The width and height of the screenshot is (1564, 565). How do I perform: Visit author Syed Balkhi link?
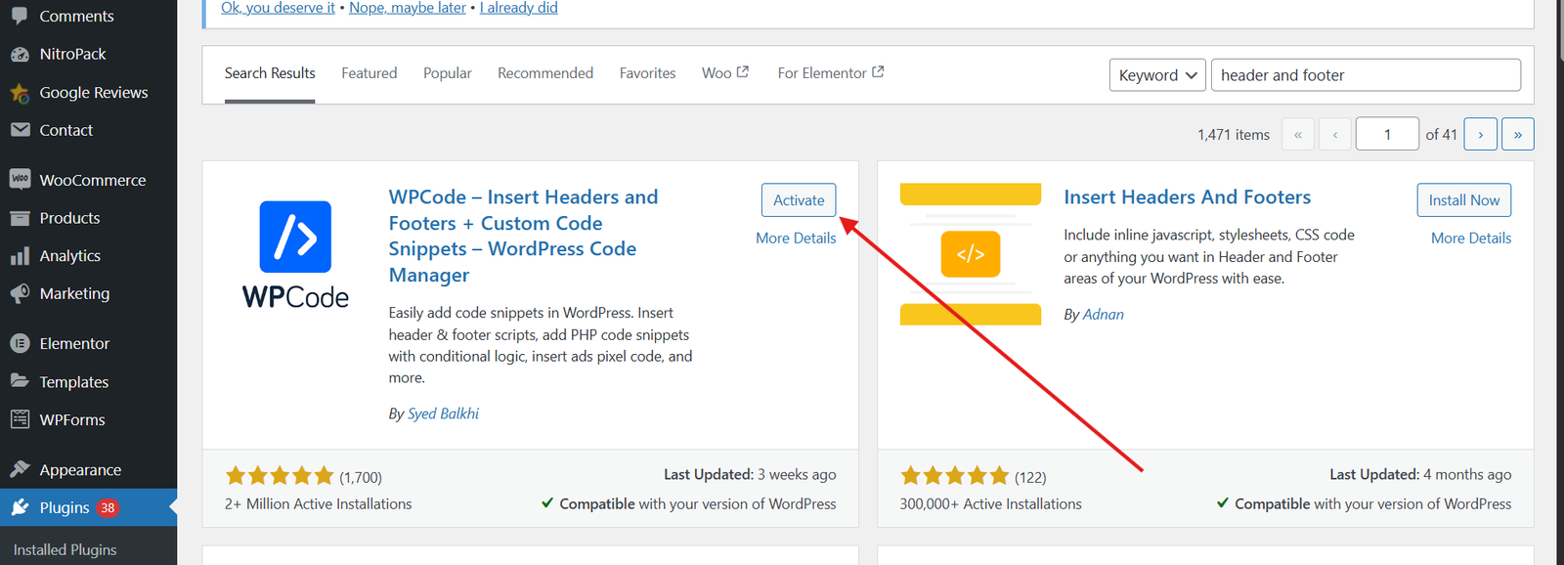443,413
